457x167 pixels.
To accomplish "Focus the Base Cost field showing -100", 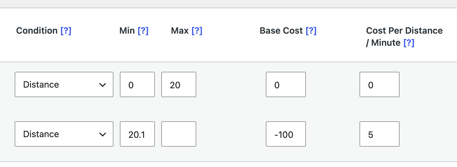I will point(286,134).
